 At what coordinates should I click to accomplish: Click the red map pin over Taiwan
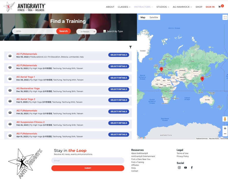tap(202, 79)
